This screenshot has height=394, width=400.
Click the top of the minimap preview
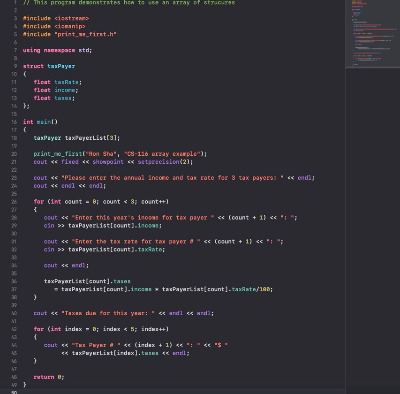[372, 5]
